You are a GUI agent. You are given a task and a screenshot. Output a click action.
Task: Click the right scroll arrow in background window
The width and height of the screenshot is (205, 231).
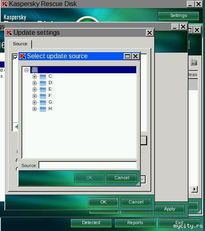[x=194, y=189]
